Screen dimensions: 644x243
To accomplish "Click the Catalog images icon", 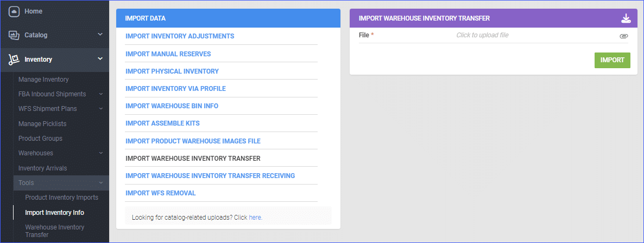I will pos(14,35).
